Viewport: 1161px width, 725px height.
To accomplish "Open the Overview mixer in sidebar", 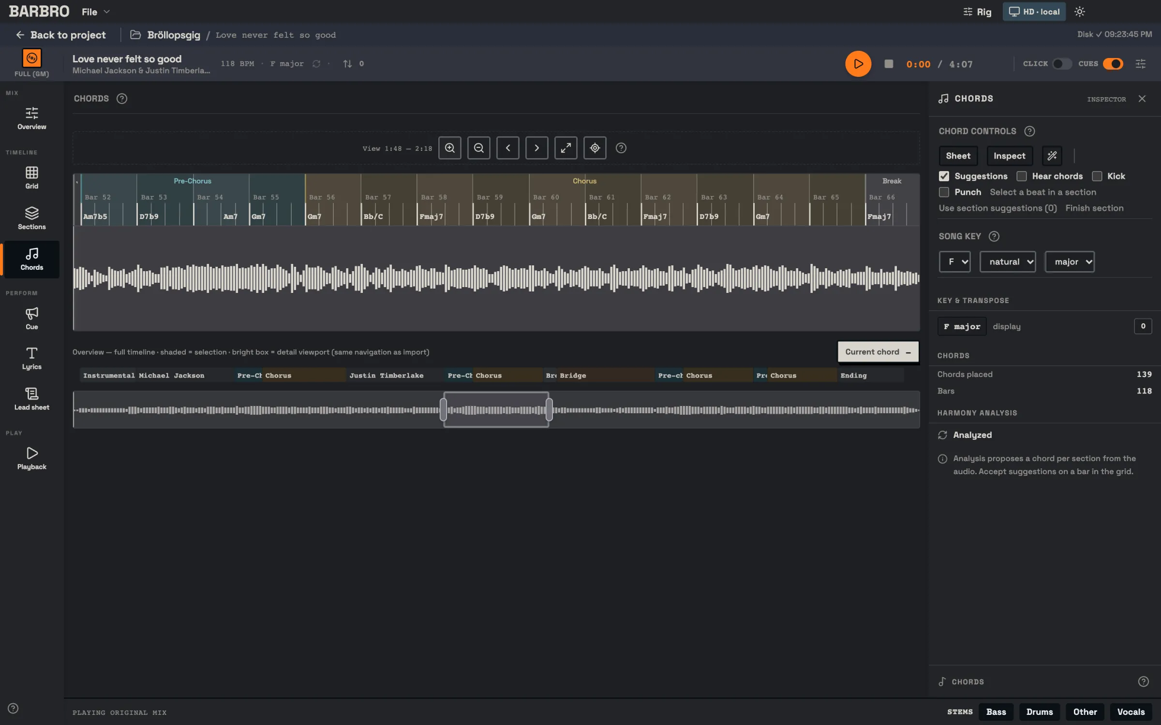I will click(32, 118).
